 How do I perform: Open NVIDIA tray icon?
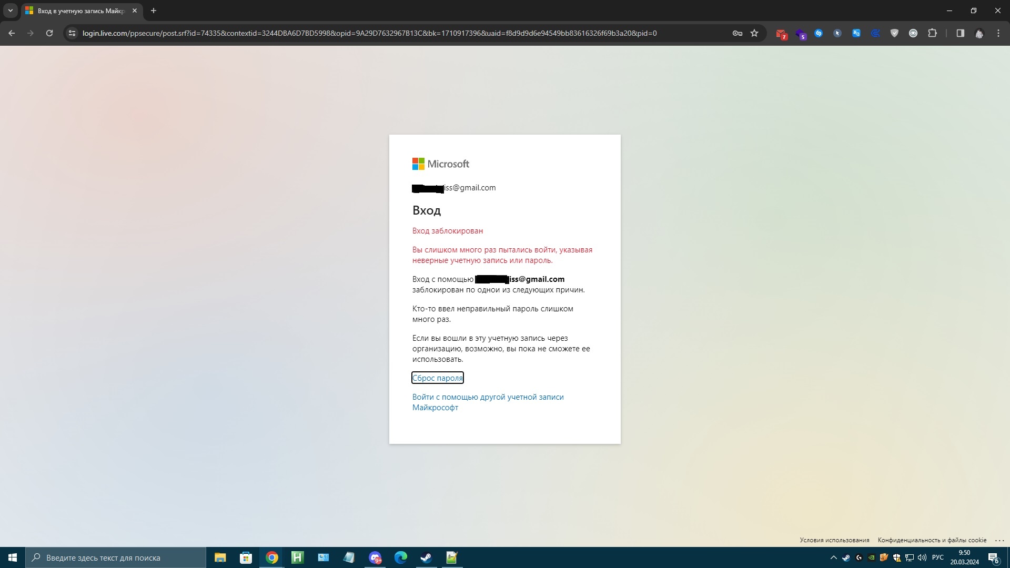tap(872, 557)
